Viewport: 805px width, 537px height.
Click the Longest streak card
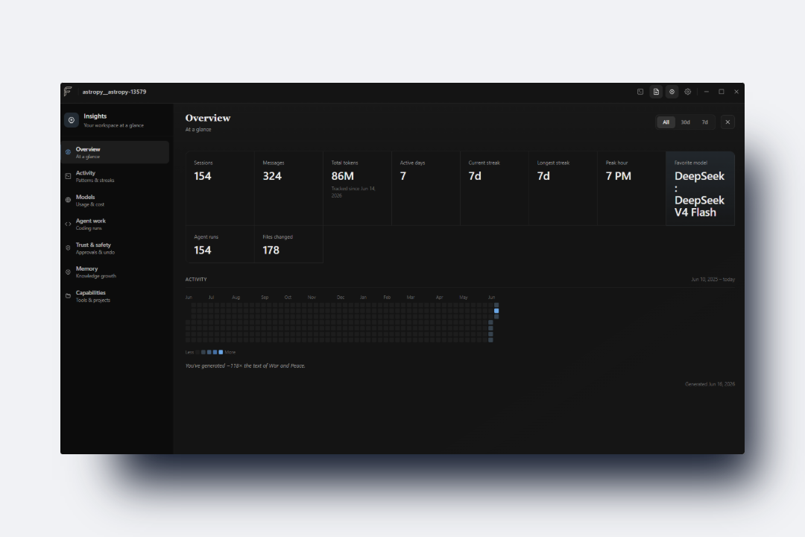563,188
